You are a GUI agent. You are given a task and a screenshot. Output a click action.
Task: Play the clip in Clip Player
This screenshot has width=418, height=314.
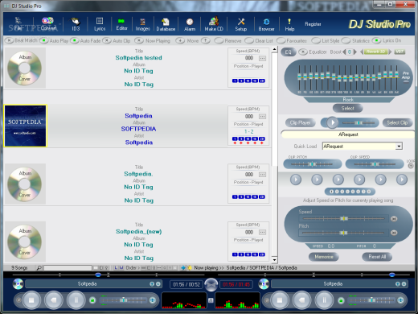332,122
